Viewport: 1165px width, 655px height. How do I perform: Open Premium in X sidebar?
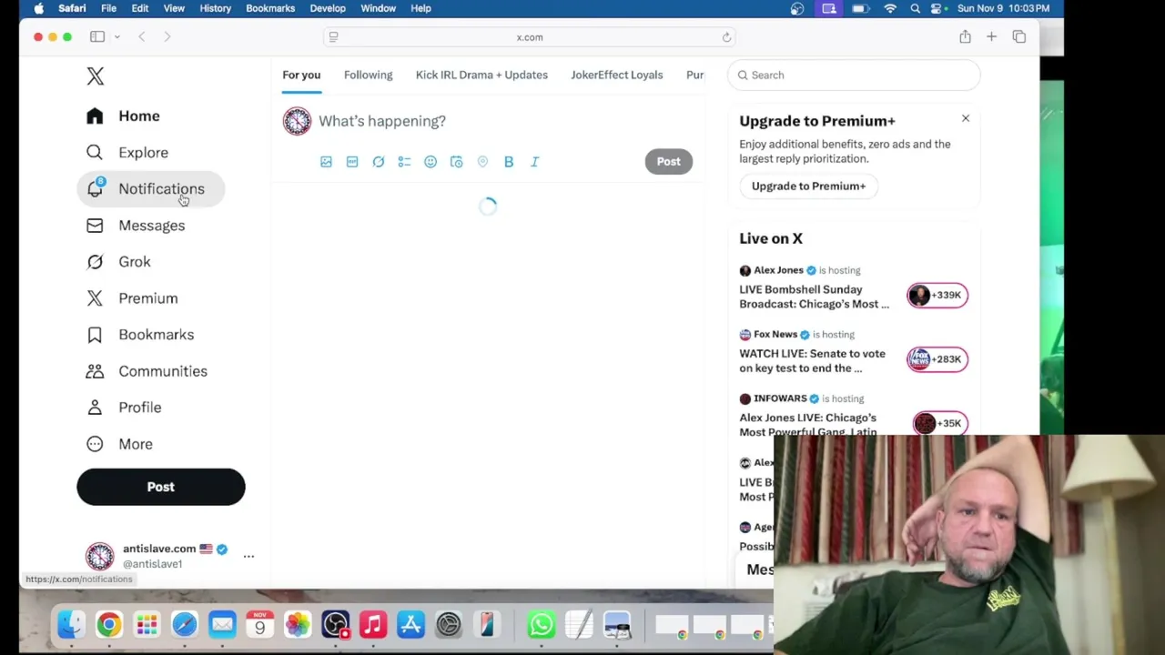click(132, 298)
